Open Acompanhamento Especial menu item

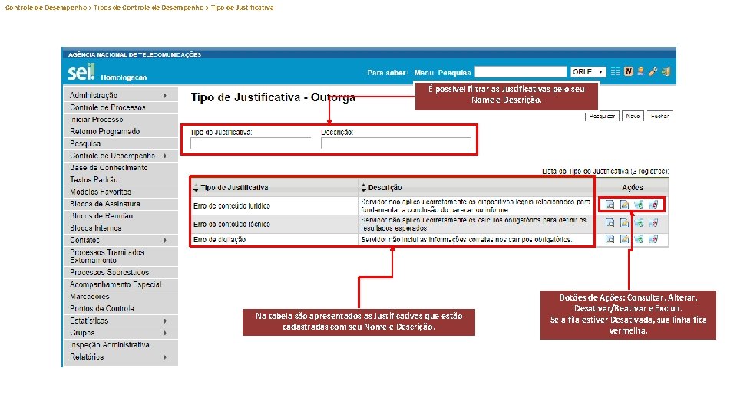pos(121,284)
